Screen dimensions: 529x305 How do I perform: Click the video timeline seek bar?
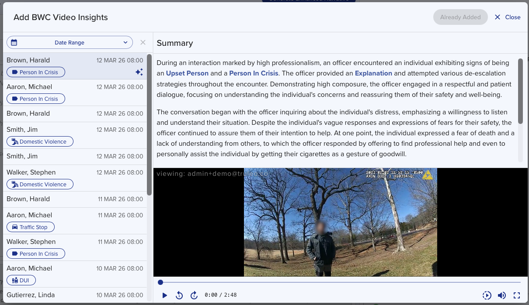point(341,283)
